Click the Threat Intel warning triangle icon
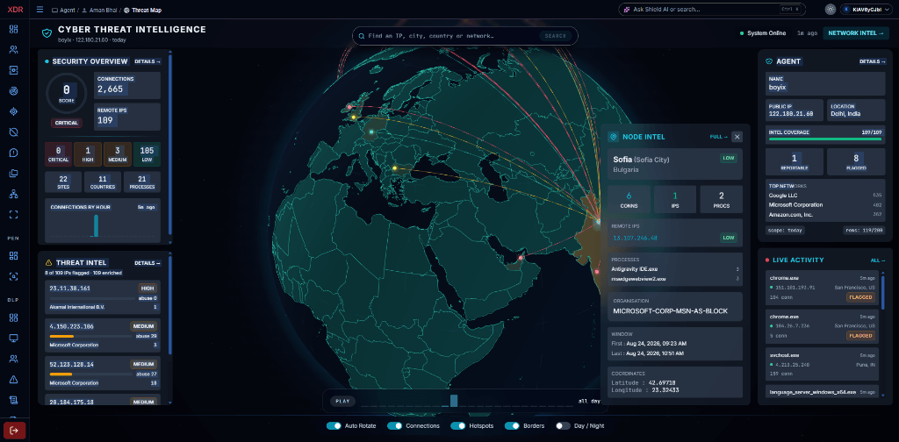This screenshot has height=442, width=899. [49, 263]
